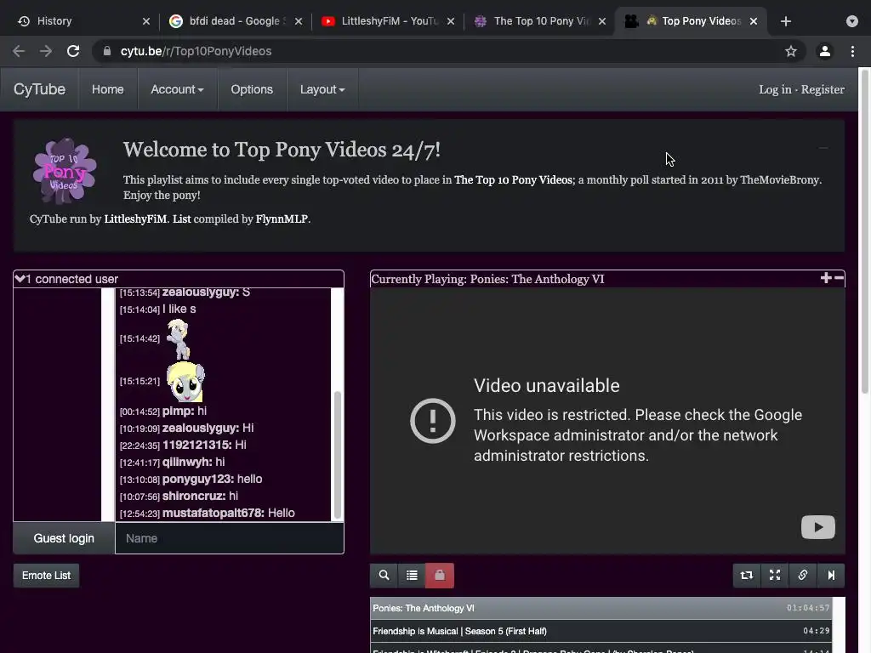
Task: Shrink the video player with minus
Action: [839, 278]
